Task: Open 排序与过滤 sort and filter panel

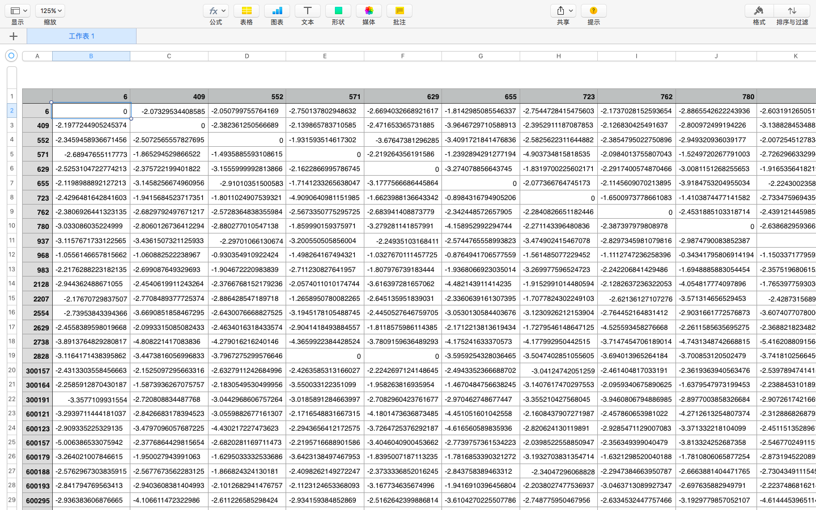Action: 792,11
